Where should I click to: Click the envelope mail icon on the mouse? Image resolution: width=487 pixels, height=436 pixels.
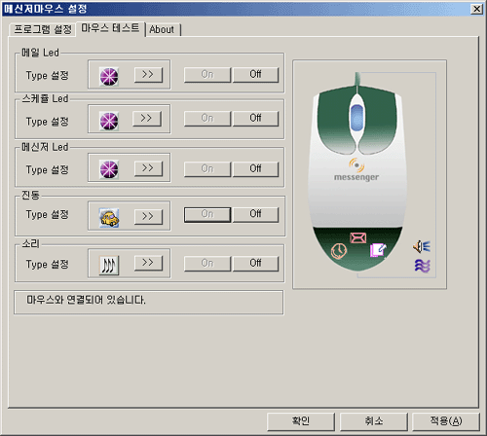tap(358, 237)
